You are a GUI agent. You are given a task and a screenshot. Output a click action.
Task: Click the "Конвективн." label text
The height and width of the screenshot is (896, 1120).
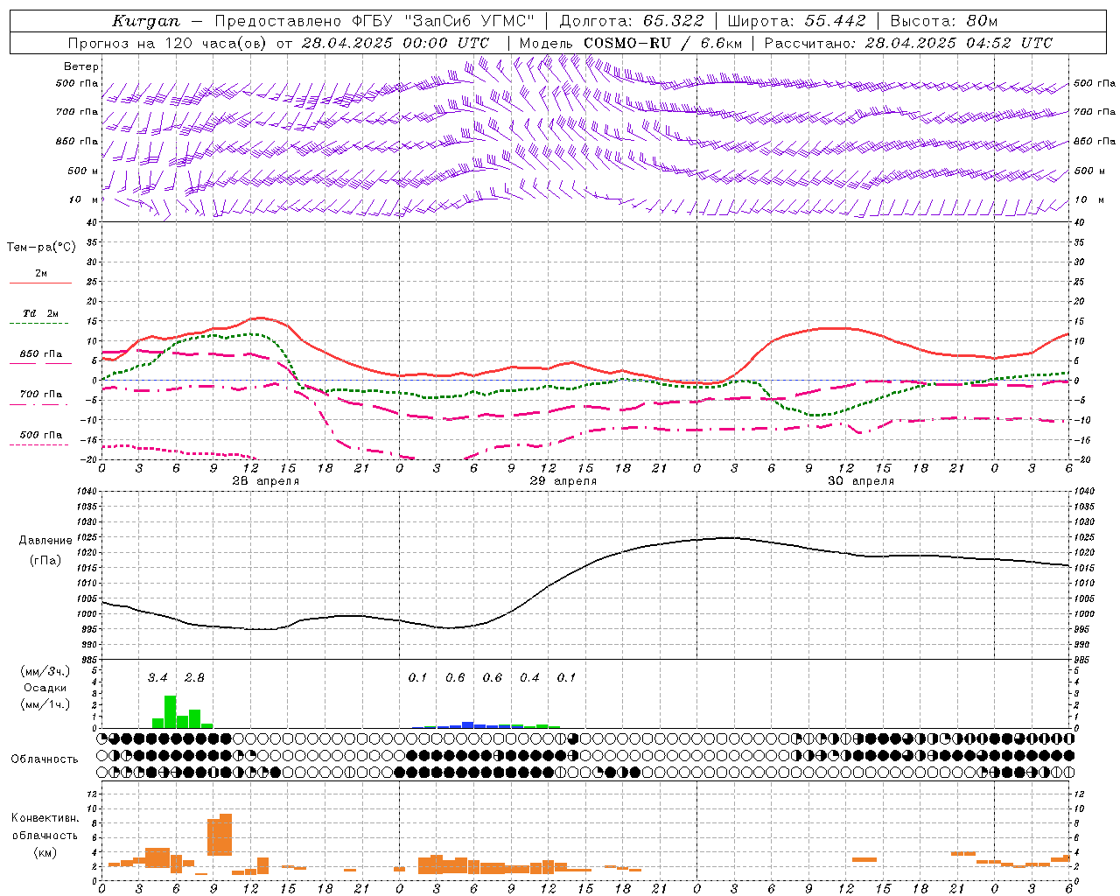point(45,817)
